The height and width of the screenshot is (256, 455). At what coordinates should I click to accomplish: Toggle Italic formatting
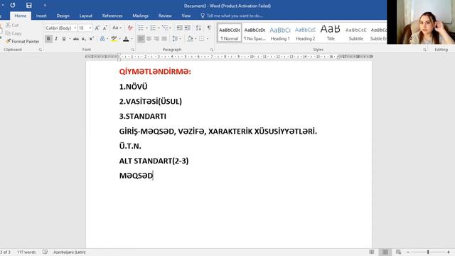[56, 38]
